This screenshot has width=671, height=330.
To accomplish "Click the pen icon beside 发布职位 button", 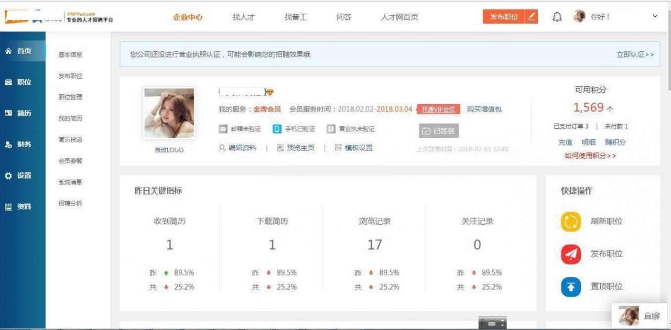I will tap(531, 16).
